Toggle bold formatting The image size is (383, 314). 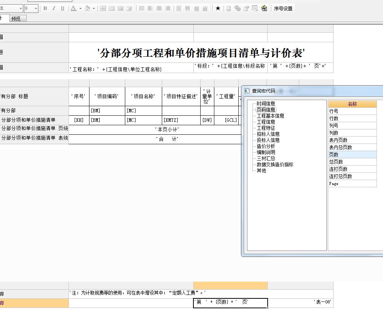[45, 8]
